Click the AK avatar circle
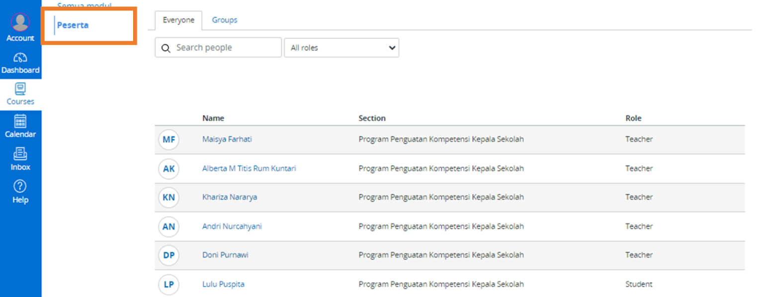This screenshot has width=761, height=297. tap(169, 169)
